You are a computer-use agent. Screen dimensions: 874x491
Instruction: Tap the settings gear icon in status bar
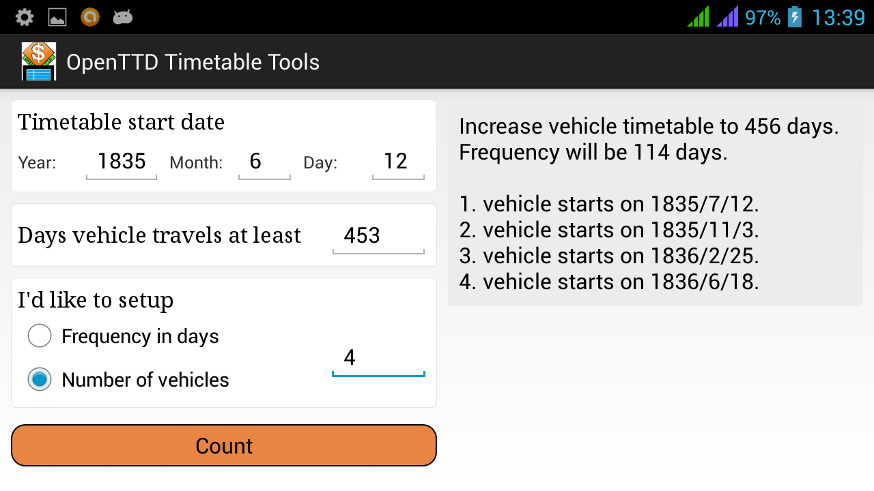[25, 17]
